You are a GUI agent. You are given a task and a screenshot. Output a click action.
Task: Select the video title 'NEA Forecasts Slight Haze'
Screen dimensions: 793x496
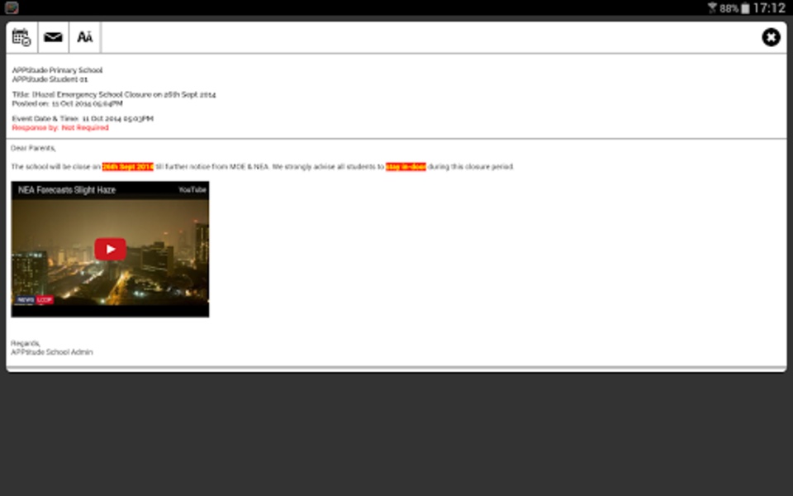[x=67, y=190]
